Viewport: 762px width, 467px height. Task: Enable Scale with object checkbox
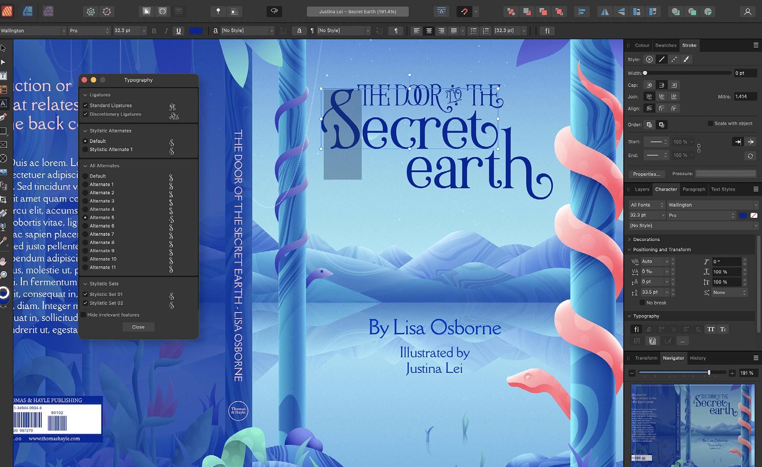(710, 123)
